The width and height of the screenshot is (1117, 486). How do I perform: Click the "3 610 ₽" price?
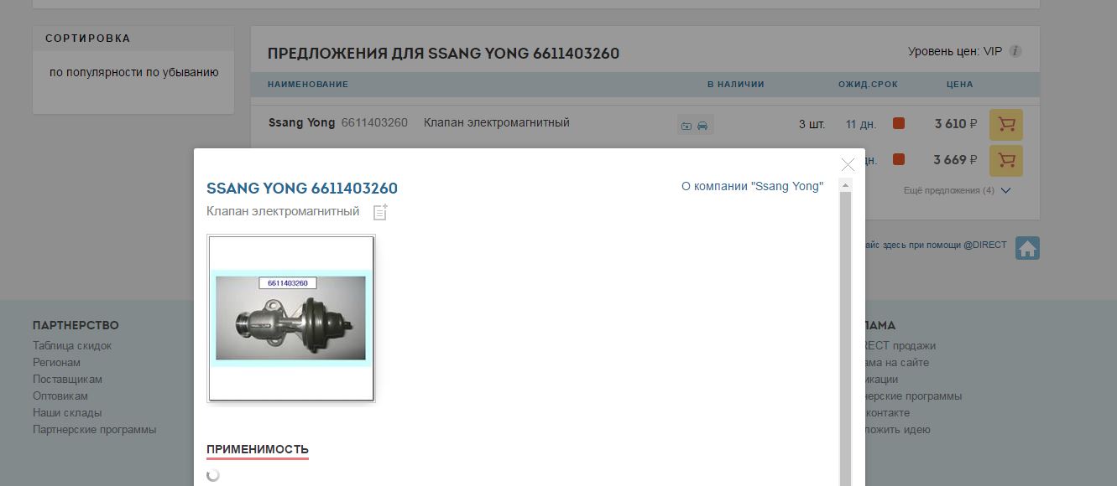956,124
